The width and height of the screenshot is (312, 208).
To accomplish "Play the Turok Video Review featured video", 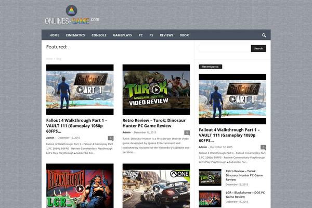I will pyautogui.click(x=156, y=90).
